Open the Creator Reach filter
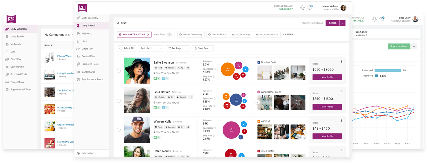The width and height of the screenshot is (427, 163). pos(217,35)
